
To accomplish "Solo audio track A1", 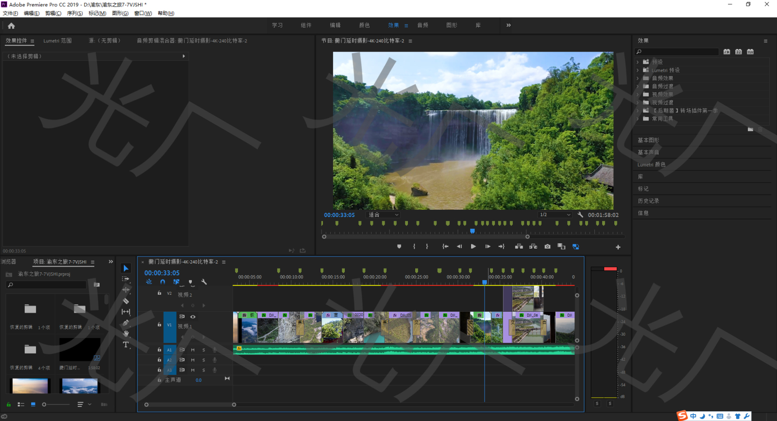I will [x=203, y=350].
